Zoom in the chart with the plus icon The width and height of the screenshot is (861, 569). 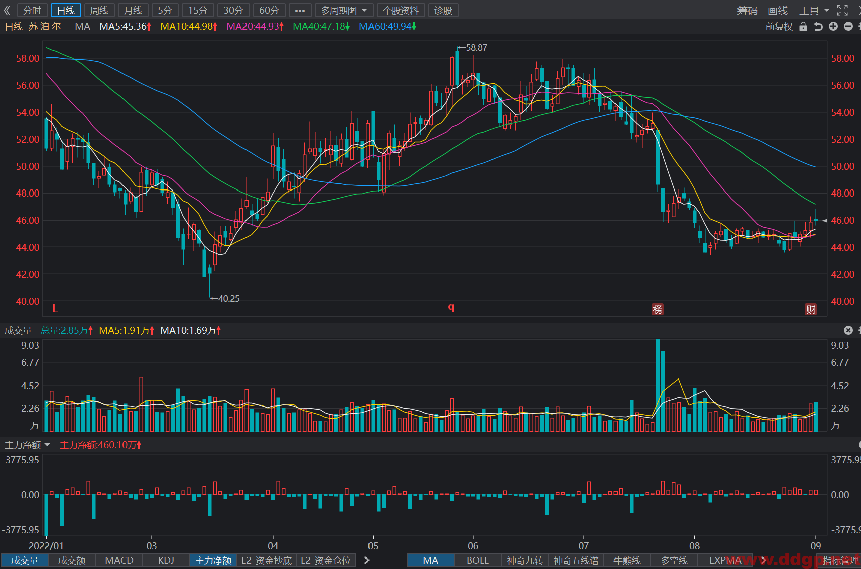click(x=833, y=26)
